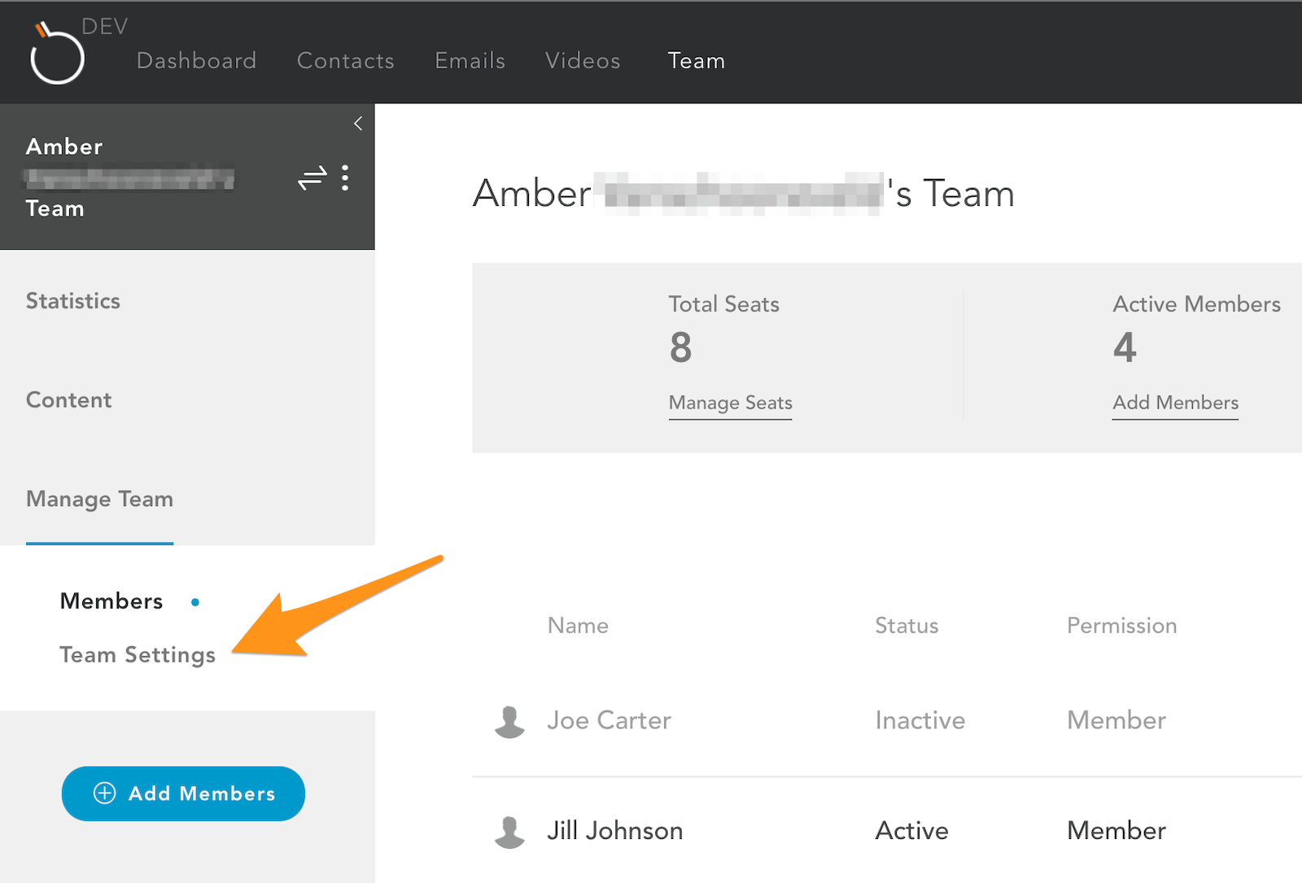Select the Joe Carter name
Viewport: 1302px width, 883px height.
[x=609, y=720]
